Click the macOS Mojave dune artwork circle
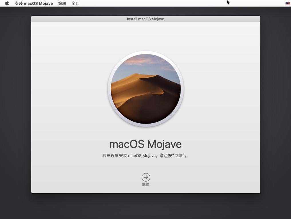The image size is (291, 219). click(146, 89)
